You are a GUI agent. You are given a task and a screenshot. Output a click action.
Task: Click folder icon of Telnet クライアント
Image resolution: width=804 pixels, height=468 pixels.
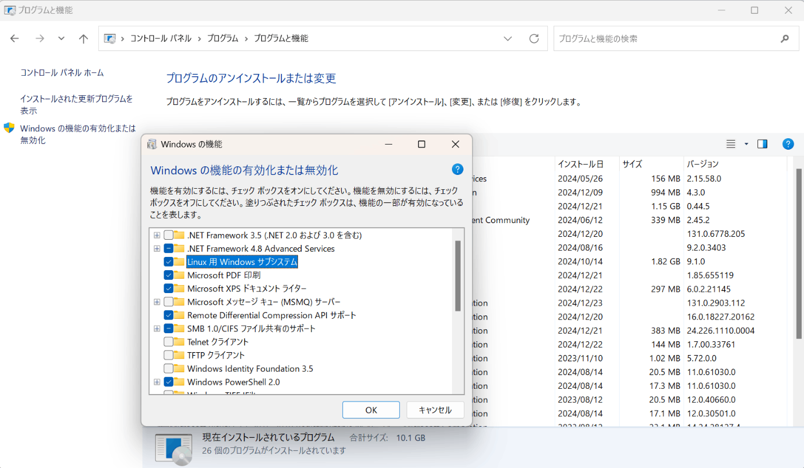[179, 342]
